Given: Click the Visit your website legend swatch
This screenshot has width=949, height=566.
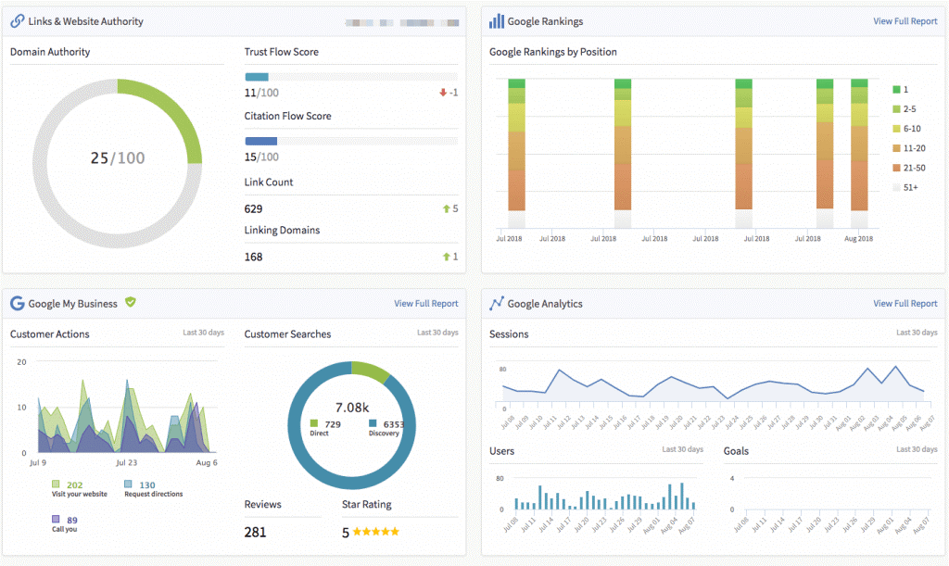Looking at the screenshot, I should [x=56, y=484].
